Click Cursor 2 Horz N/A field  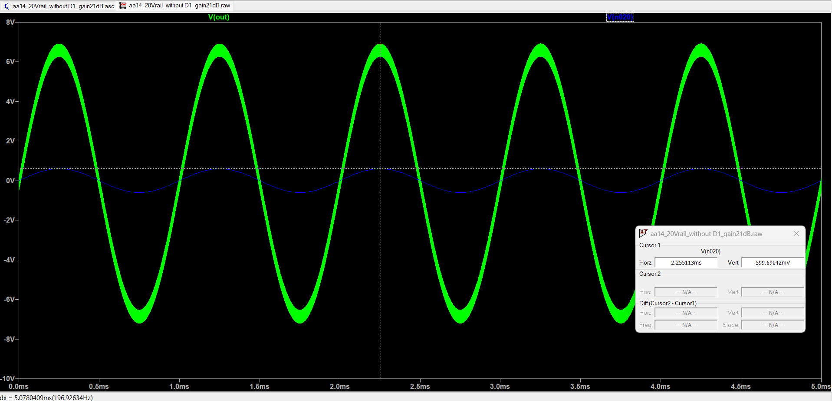coord(686,292)
